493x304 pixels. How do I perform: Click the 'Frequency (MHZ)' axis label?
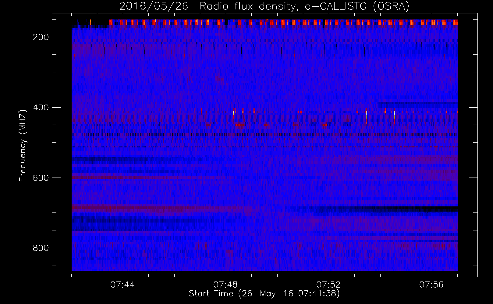tap(23, 146)
